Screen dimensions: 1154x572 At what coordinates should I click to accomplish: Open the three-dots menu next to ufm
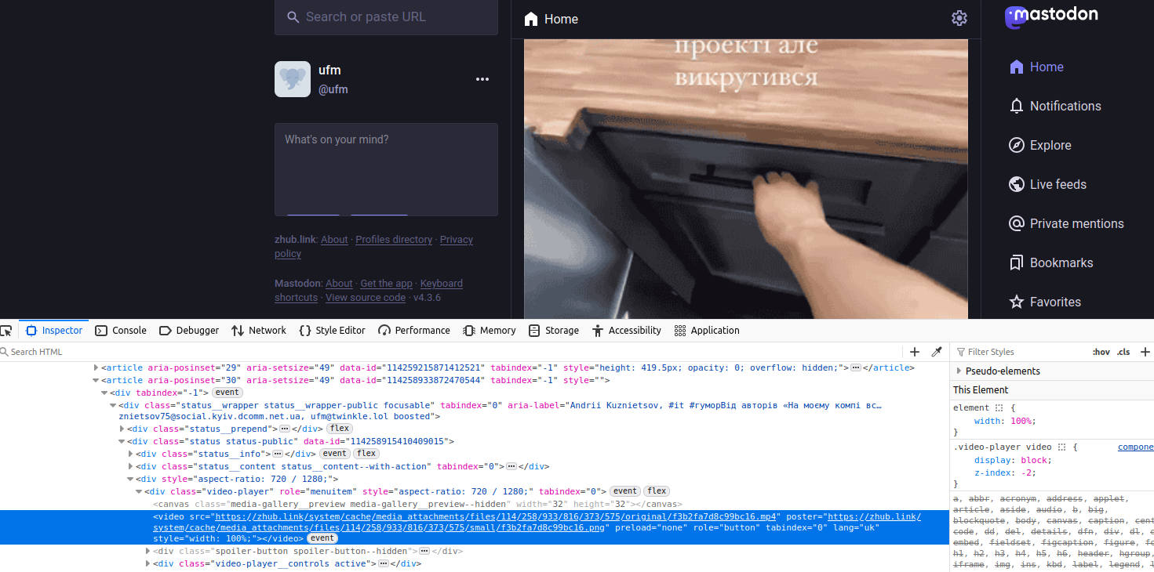coord(482,79)
